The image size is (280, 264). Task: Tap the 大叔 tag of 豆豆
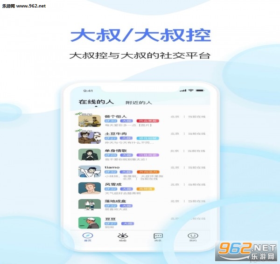coord(127,224)
